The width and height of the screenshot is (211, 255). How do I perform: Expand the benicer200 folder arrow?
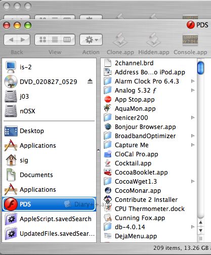point(193,118)
